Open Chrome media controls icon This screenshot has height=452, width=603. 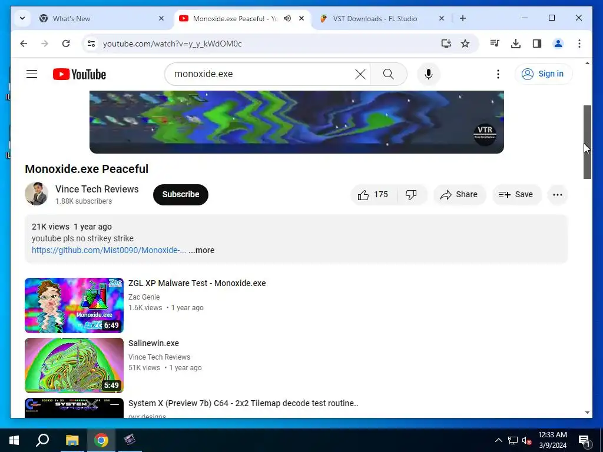point(495,44)
